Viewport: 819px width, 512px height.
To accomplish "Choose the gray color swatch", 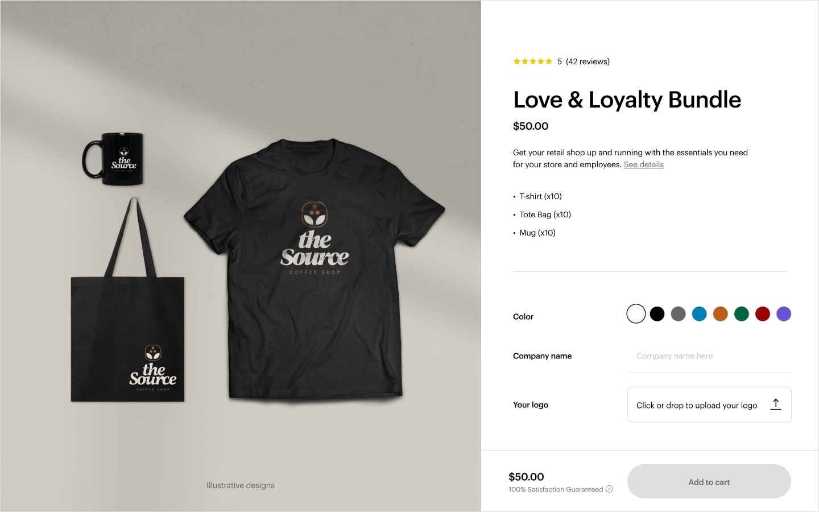I will (x=678, y=313).
